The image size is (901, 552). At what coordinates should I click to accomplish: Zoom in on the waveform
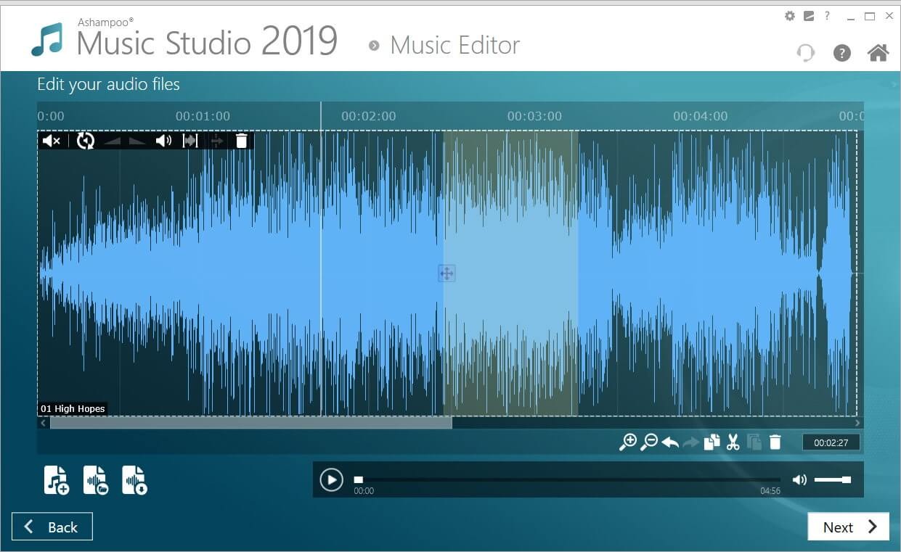pyautogui.click(x=629, y=441)
